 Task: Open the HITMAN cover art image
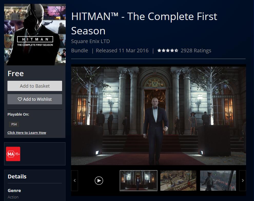[35, 35]
